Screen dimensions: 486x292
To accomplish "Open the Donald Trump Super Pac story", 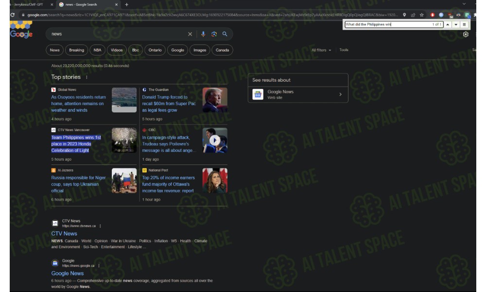I will click(x=169, y=104).
